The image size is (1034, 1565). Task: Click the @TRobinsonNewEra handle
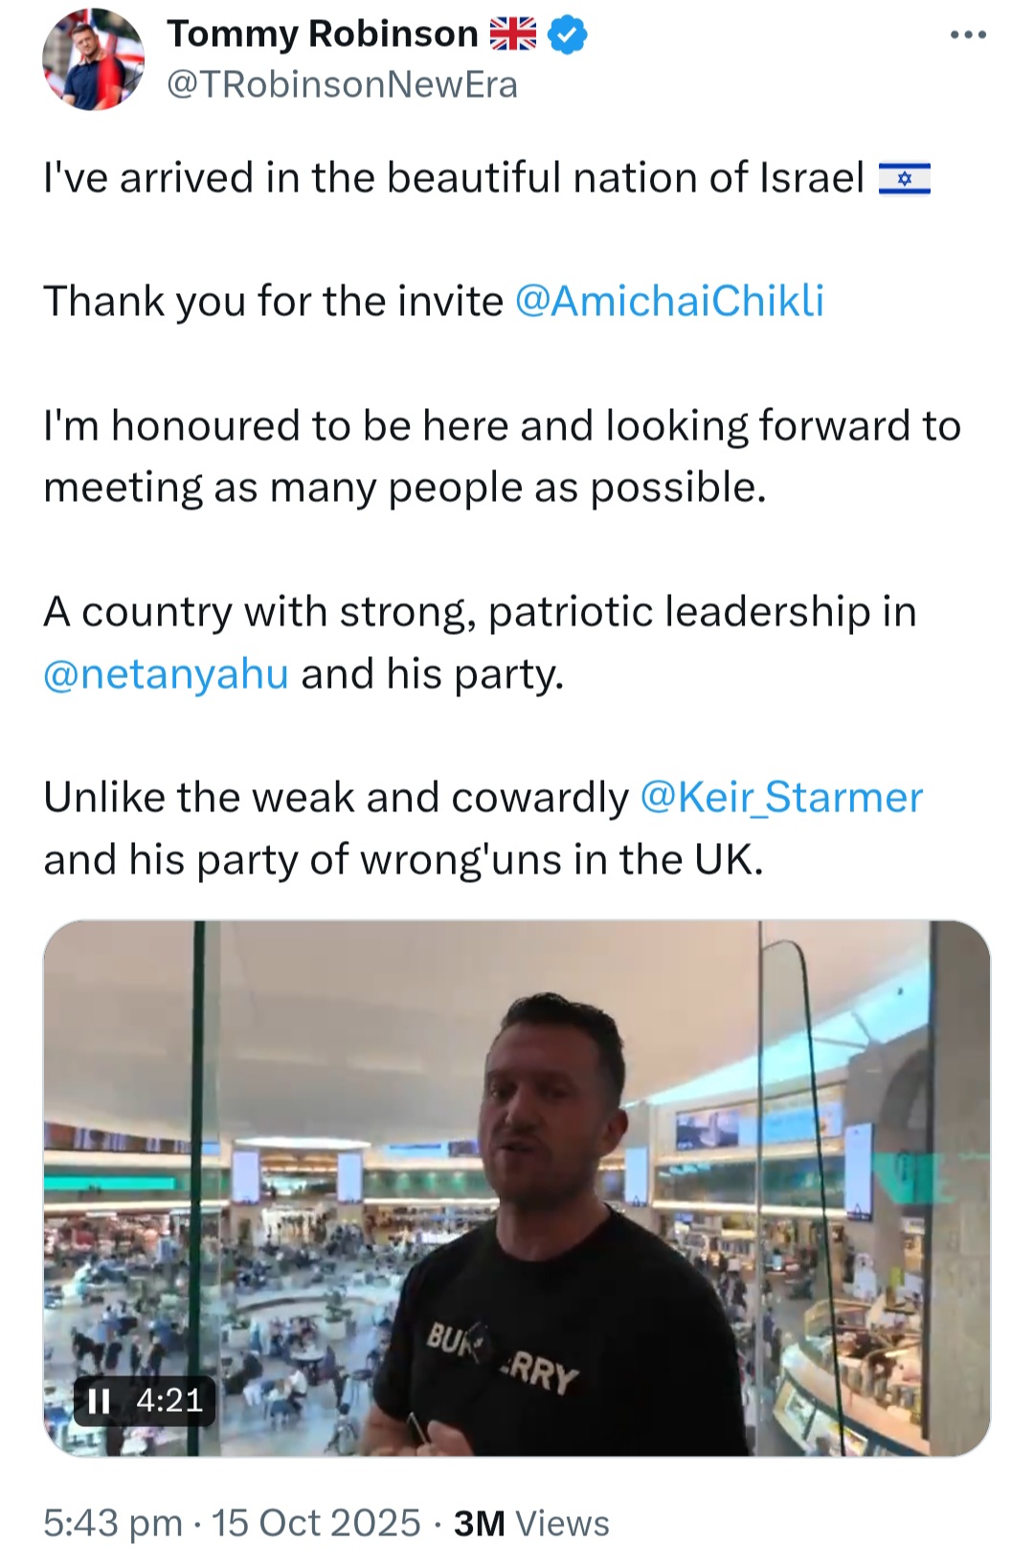pos(343,85)
